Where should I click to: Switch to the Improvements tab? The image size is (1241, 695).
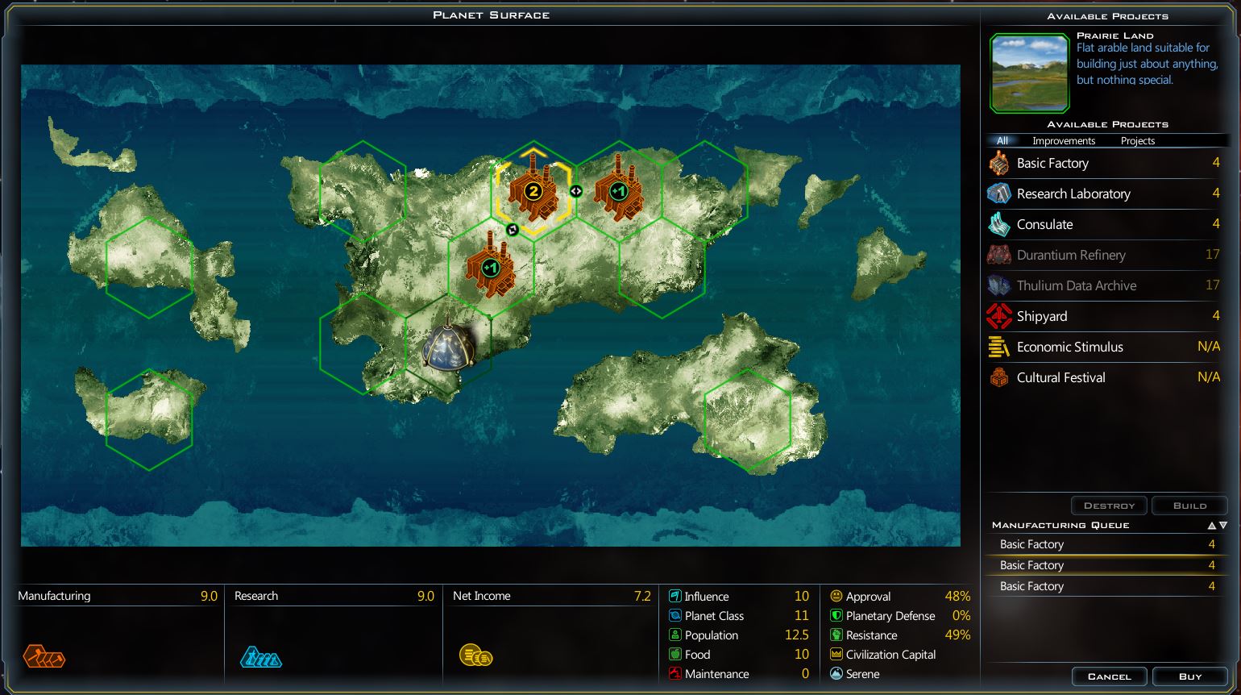1064,141
